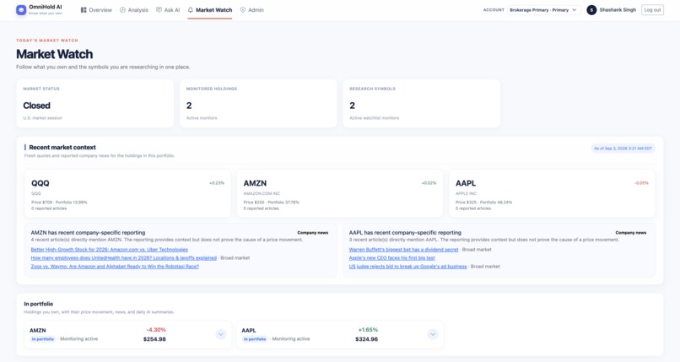
Task: Click the 'Recent market context' heading
Action: tap(62, 148)
